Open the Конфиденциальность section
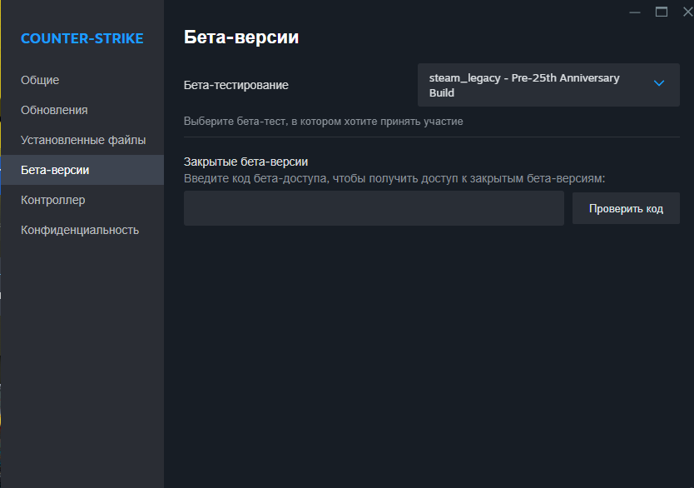 (x=82, y=231)
